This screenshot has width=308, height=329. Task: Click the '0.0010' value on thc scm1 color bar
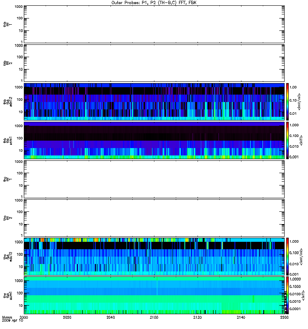295,301
